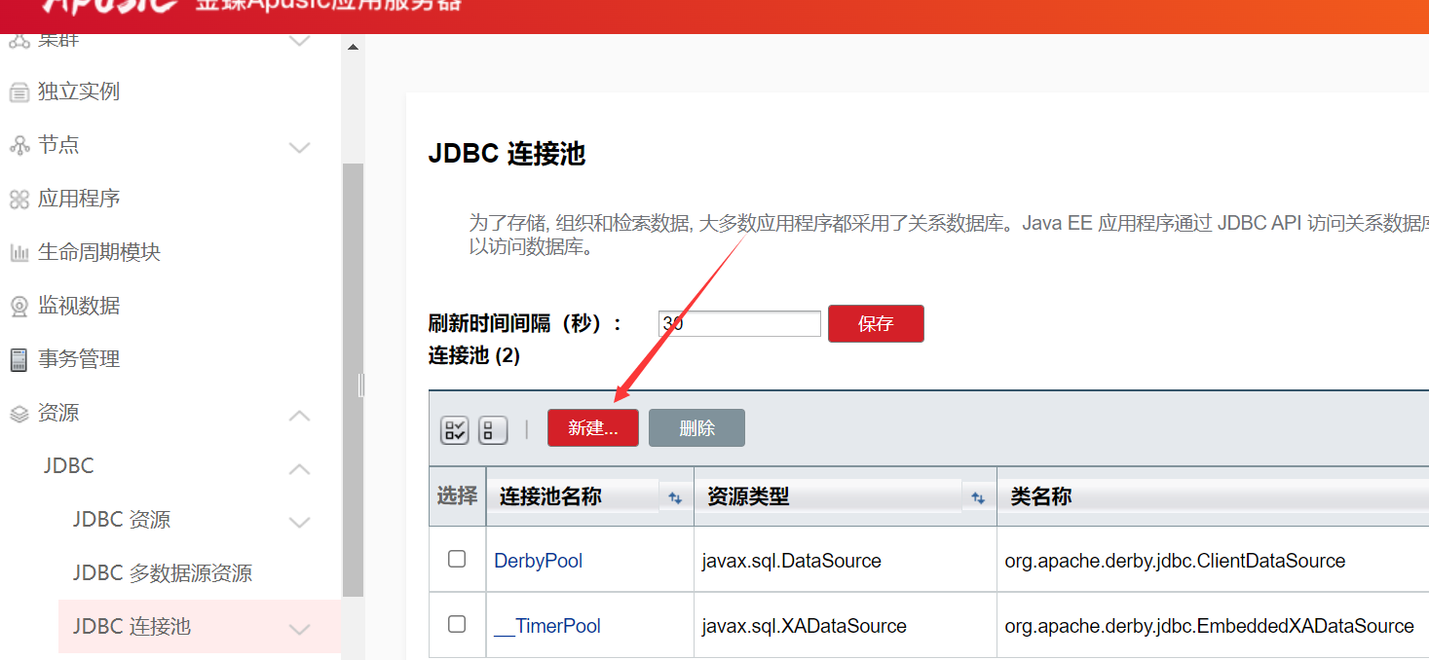The image size is (1429, 660).
Task: Collapse the JDBC section chevron
Action: pos(299,469)
